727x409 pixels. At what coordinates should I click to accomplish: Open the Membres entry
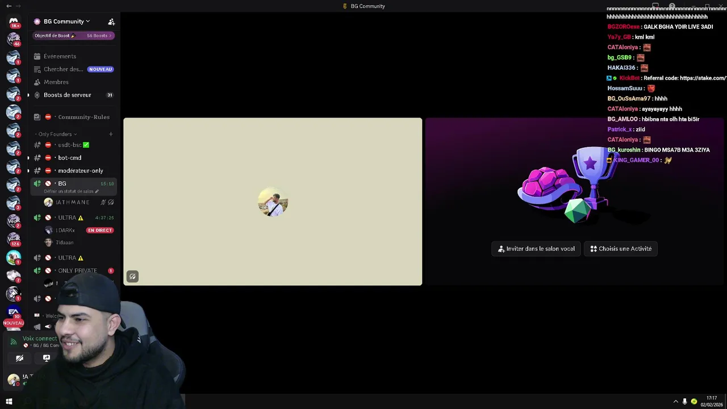(74, 82)
